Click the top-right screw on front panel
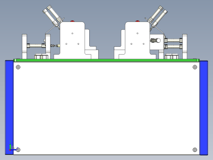This screenshot has width=213, height=160. click(x=195, y=67)
